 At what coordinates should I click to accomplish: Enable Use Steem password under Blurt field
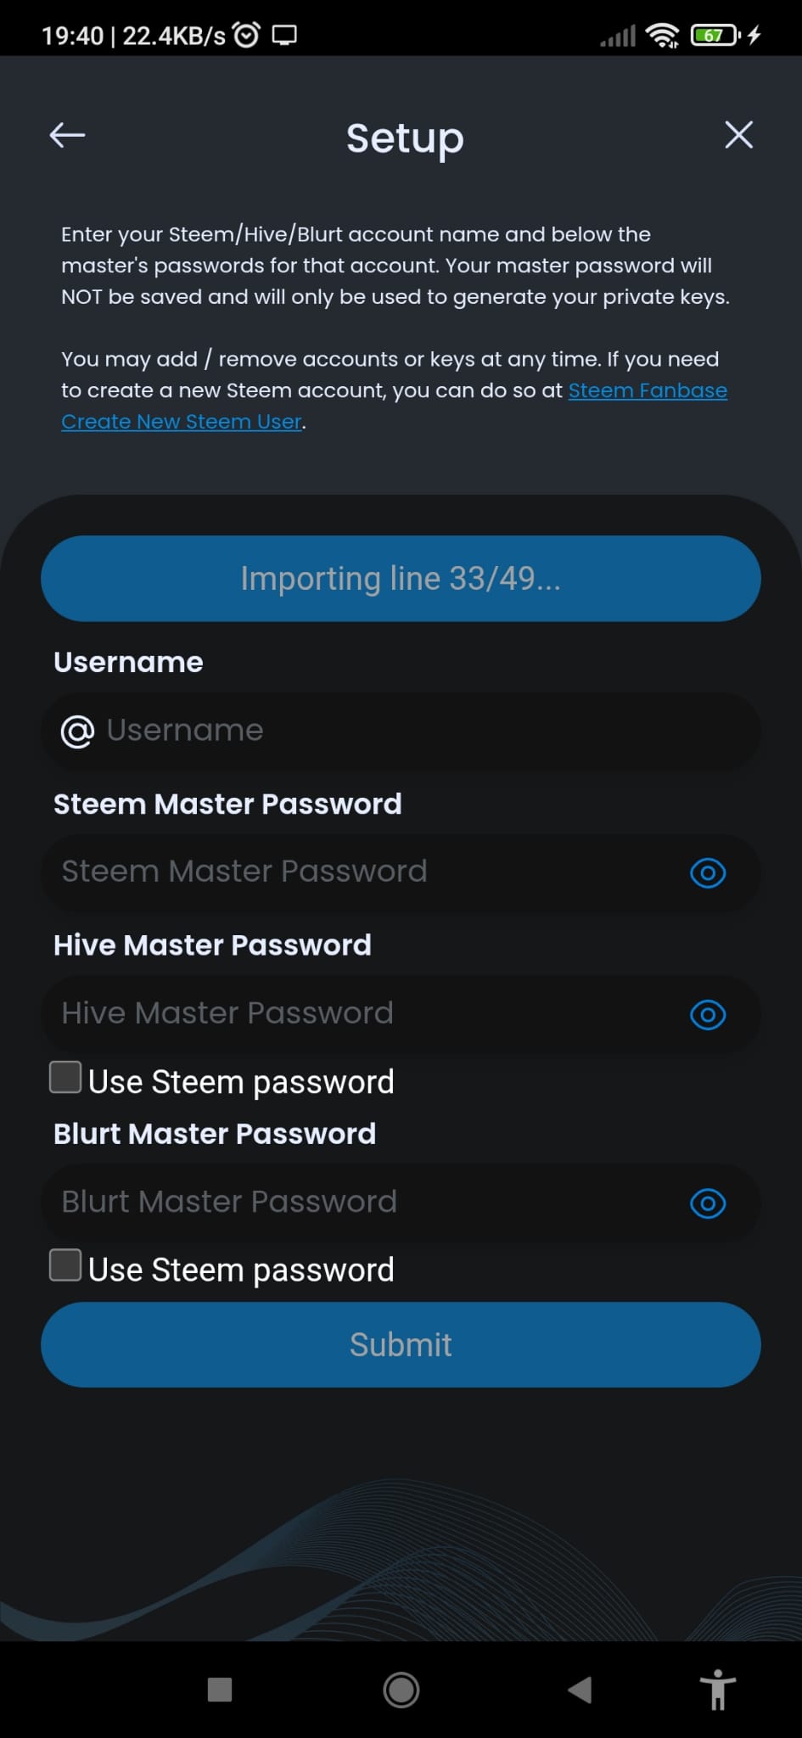65,1264
